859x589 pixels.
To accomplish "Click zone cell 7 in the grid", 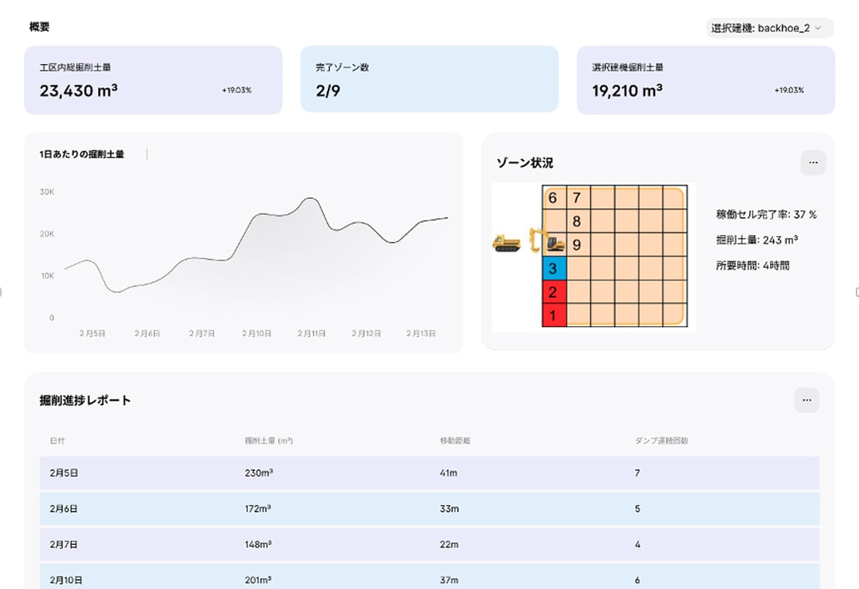I will point(577,198).
